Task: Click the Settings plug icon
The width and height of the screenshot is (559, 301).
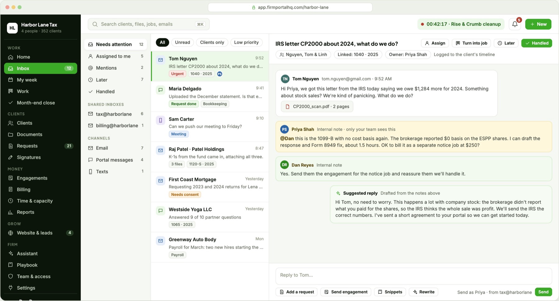Action: 11,288
